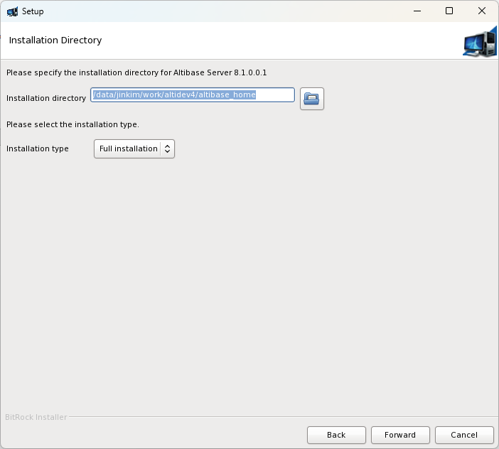The image size is (499, 449).
Task: Click the folder browse icon button
Action: (x=311, y=99)
